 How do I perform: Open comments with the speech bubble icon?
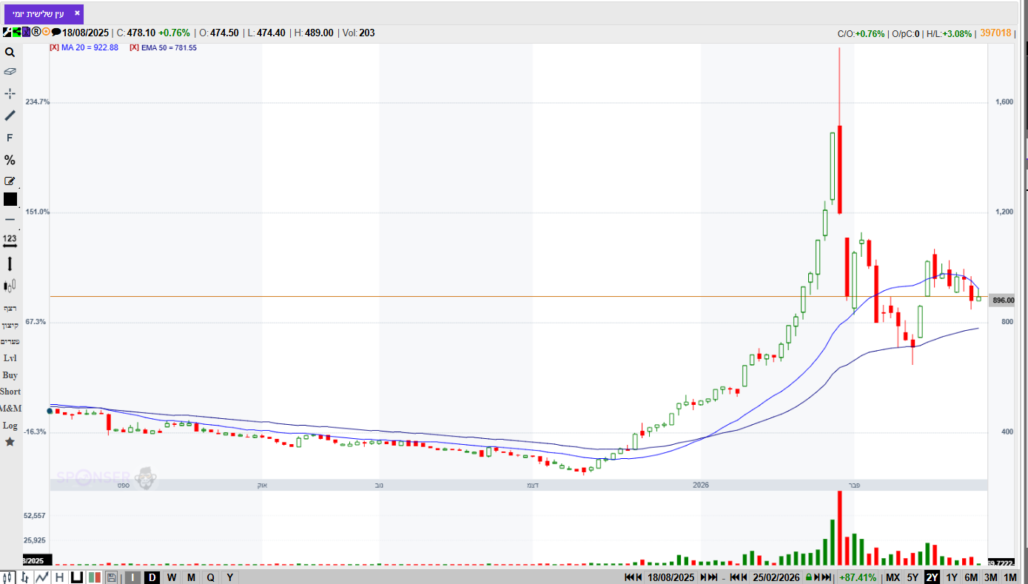click(56, 32)
